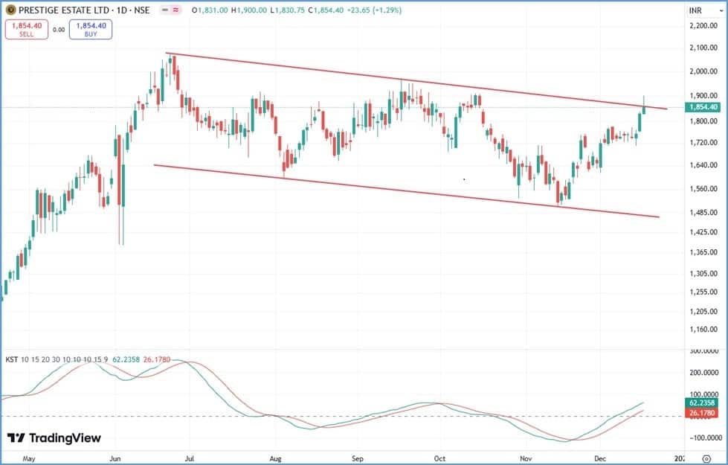The width and height of the screenshot is (728, 465).
Task: Click the Prestige Estate symbol logo icon
Action: (x=10, y=11)
